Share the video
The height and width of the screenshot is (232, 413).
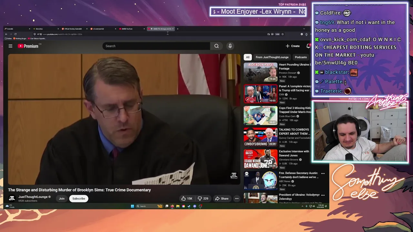click(x=222, y=198)
